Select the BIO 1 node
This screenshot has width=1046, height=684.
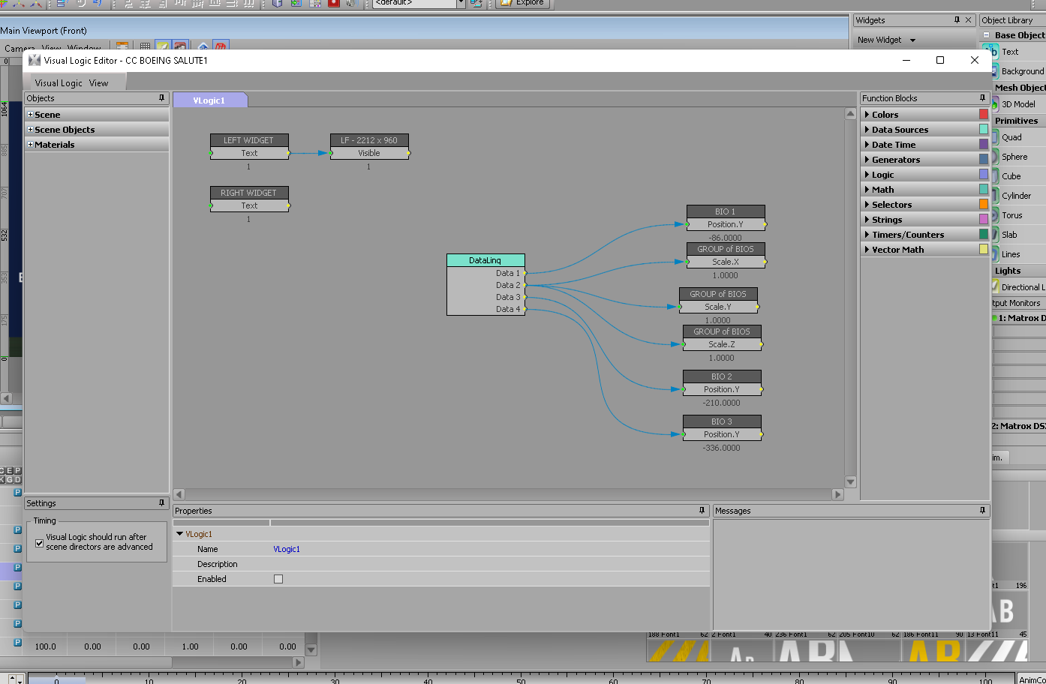tap(725, 211)
